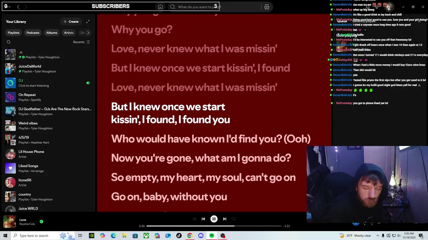Click the green saved checkmark next to 'Love'
The width and height of the screenshot is (428, 240).
pyautogui.click(x=41, y=221)
